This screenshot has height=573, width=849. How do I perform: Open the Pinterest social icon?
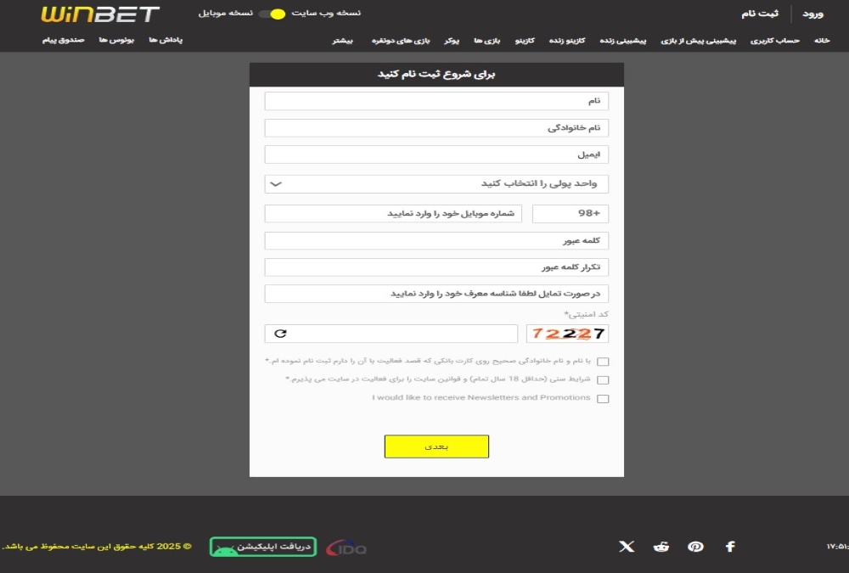coord(696,547)
